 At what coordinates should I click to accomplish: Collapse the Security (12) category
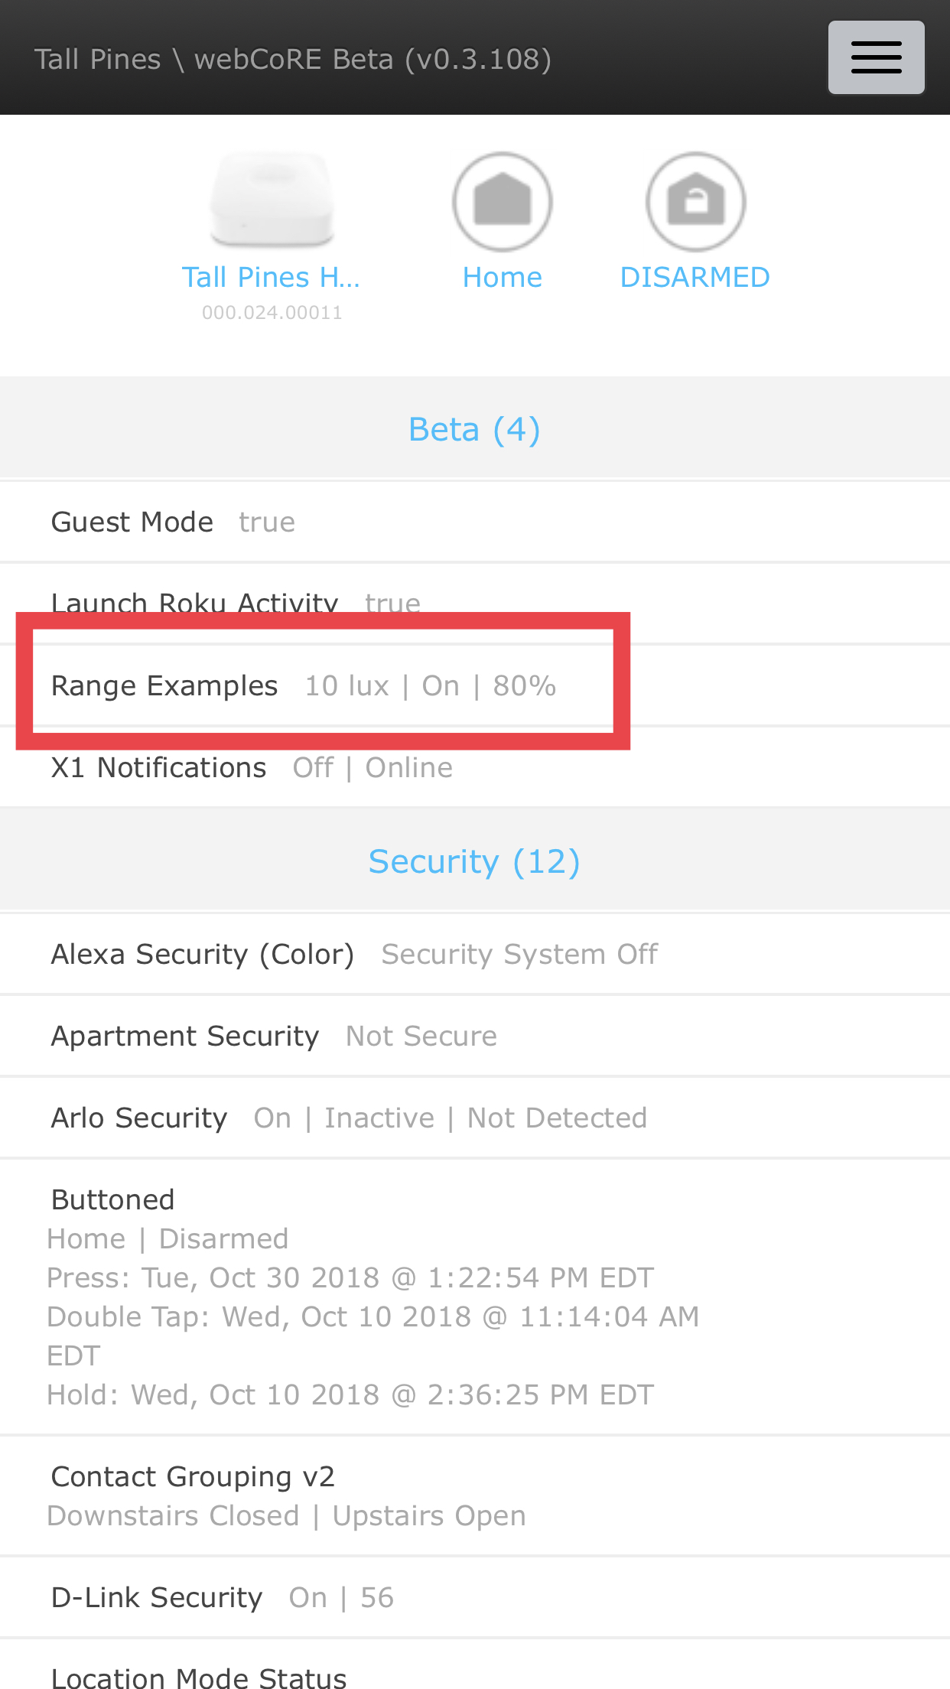point(475,861)
